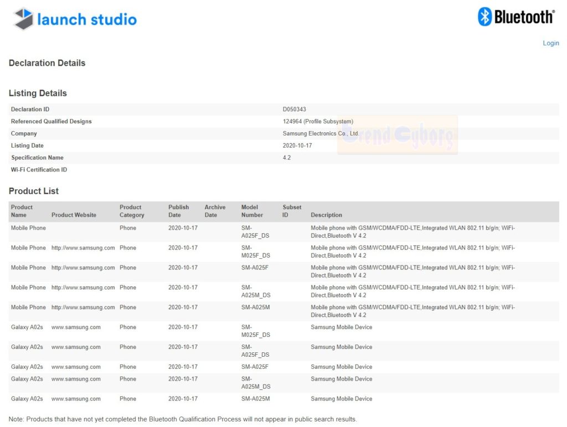Click the Publish Date column header
The image size is (567, 427).
click(178, 211)
